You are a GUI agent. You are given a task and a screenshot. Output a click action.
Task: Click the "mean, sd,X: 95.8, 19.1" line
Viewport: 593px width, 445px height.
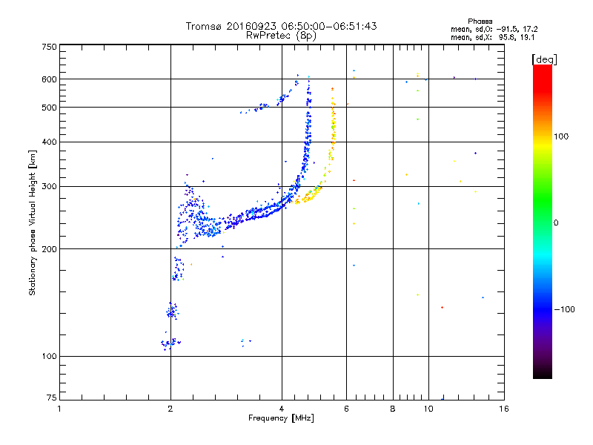point(492,37)
